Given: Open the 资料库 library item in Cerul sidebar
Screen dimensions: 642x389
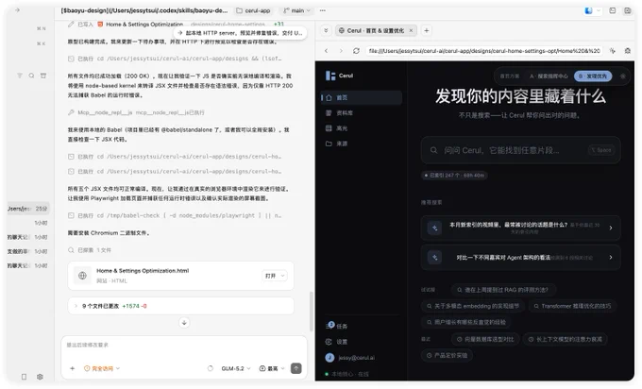Looking at the screenshot, I should click(x=361, y=112).
